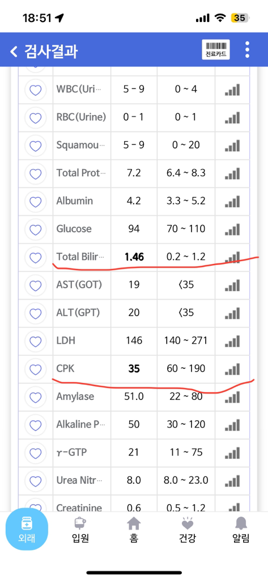Open the trend chart icon for AST(GOT)

coord(232,285)
